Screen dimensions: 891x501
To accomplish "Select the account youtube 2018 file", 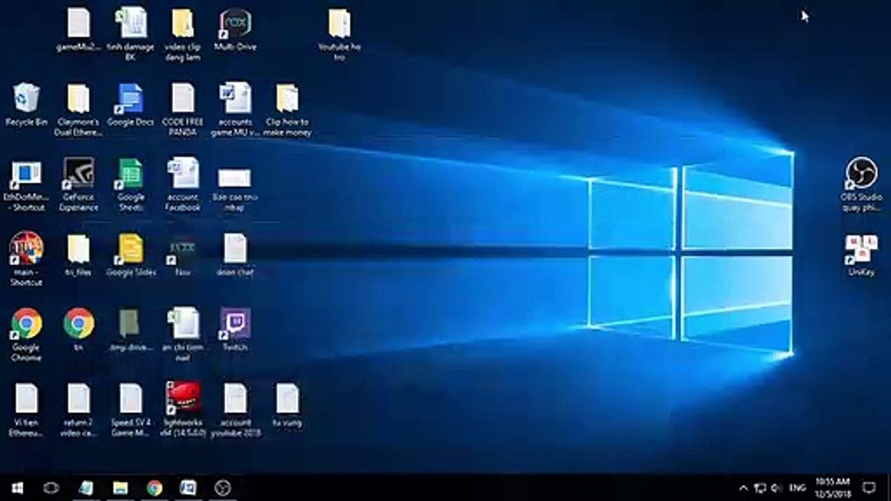I will click(235, 399).
